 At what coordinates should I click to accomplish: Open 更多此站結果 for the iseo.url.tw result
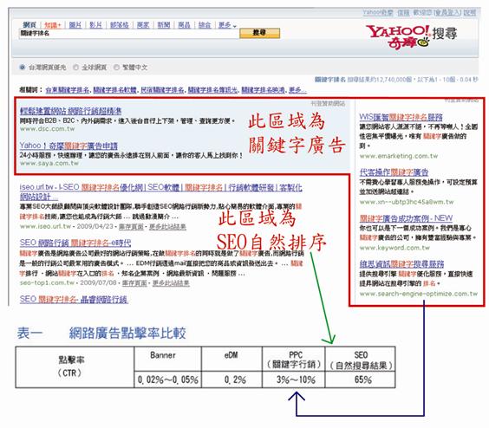coord(167,226)
